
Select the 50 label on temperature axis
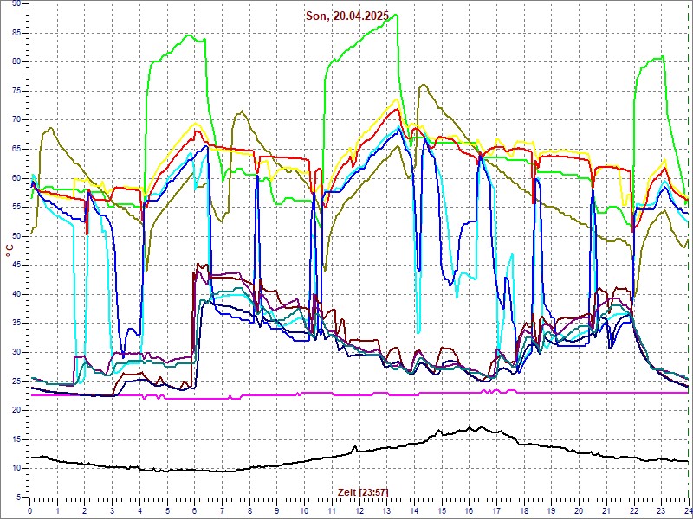click(16, 235)
